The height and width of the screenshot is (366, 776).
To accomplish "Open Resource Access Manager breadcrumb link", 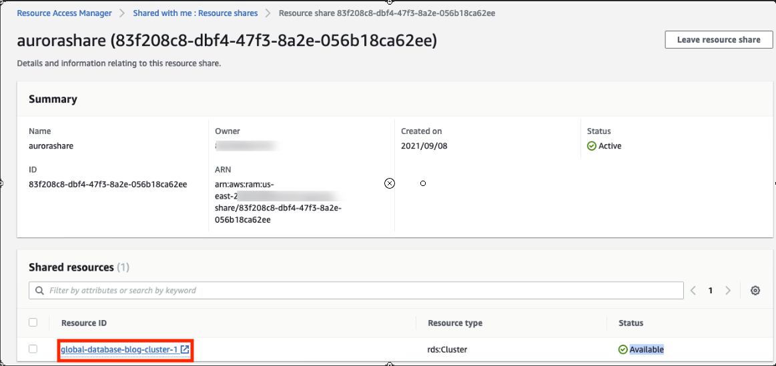I will [64, 13].
